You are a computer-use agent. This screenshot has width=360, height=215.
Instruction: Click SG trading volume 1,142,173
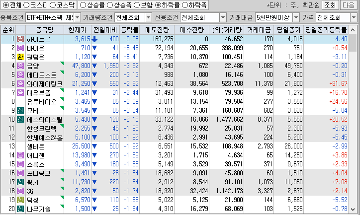pos(229,191)
